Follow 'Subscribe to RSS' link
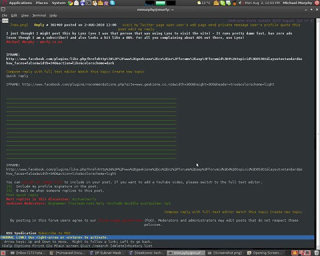The height and width of the screenshot is (256, 320). tap(54, 233)
